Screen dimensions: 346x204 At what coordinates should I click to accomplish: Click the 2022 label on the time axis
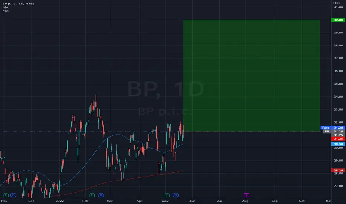tap(59, 201)
